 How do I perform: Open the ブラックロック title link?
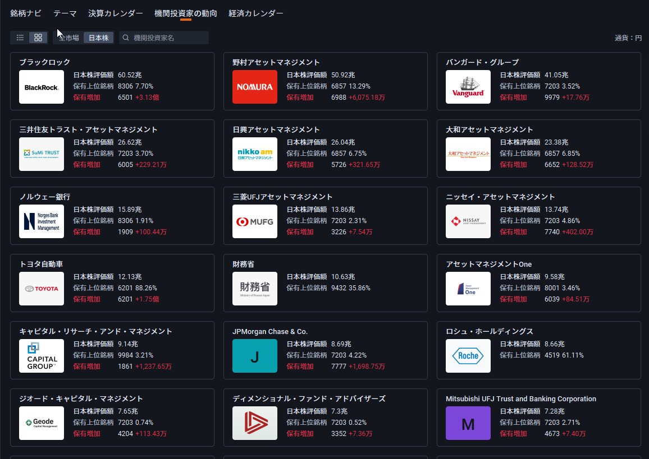click(x=45, y=62)
